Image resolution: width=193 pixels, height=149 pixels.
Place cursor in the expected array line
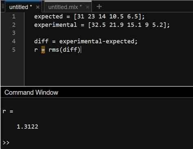click(90, 17)
